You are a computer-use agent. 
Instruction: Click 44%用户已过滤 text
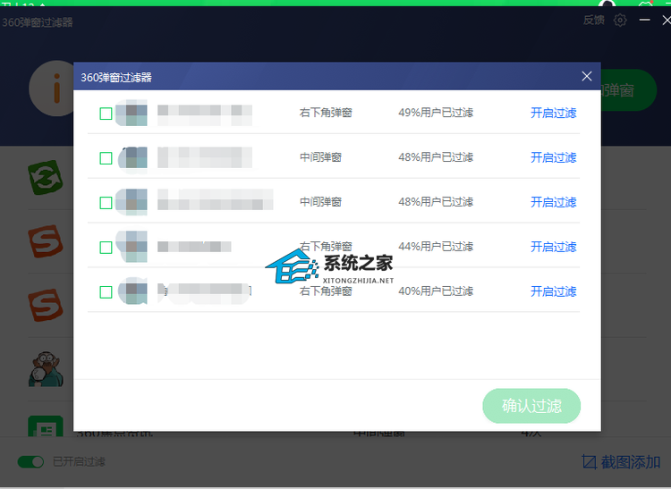[x=436, y=247]
